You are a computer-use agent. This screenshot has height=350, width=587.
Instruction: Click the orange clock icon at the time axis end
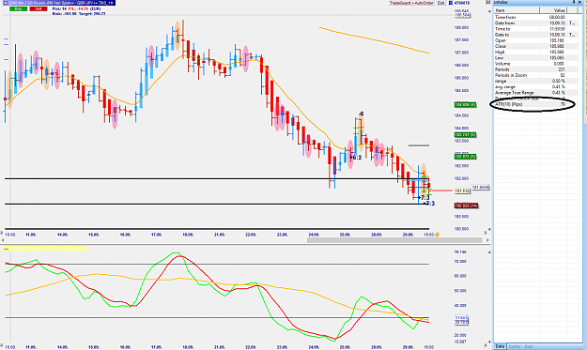click(x=437, y=235)
